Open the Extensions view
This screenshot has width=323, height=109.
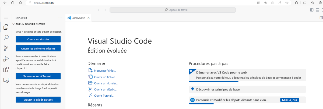coord(6,70)
